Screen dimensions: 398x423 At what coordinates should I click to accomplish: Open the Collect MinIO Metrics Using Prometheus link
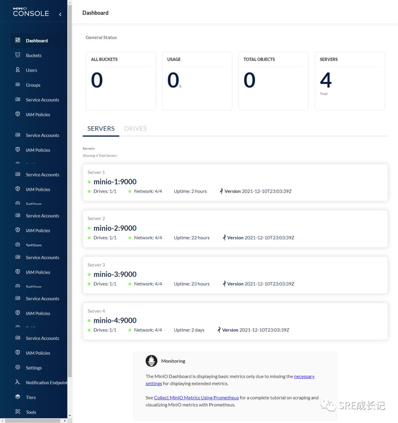pyautogui.click(x=196, y=398)
